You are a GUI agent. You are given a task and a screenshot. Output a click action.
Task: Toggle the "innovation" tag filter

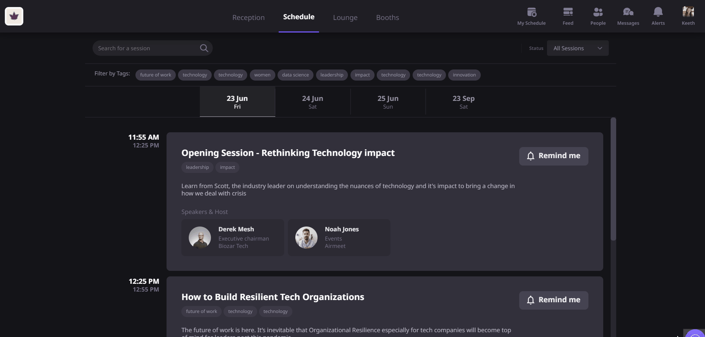point(464,75)
